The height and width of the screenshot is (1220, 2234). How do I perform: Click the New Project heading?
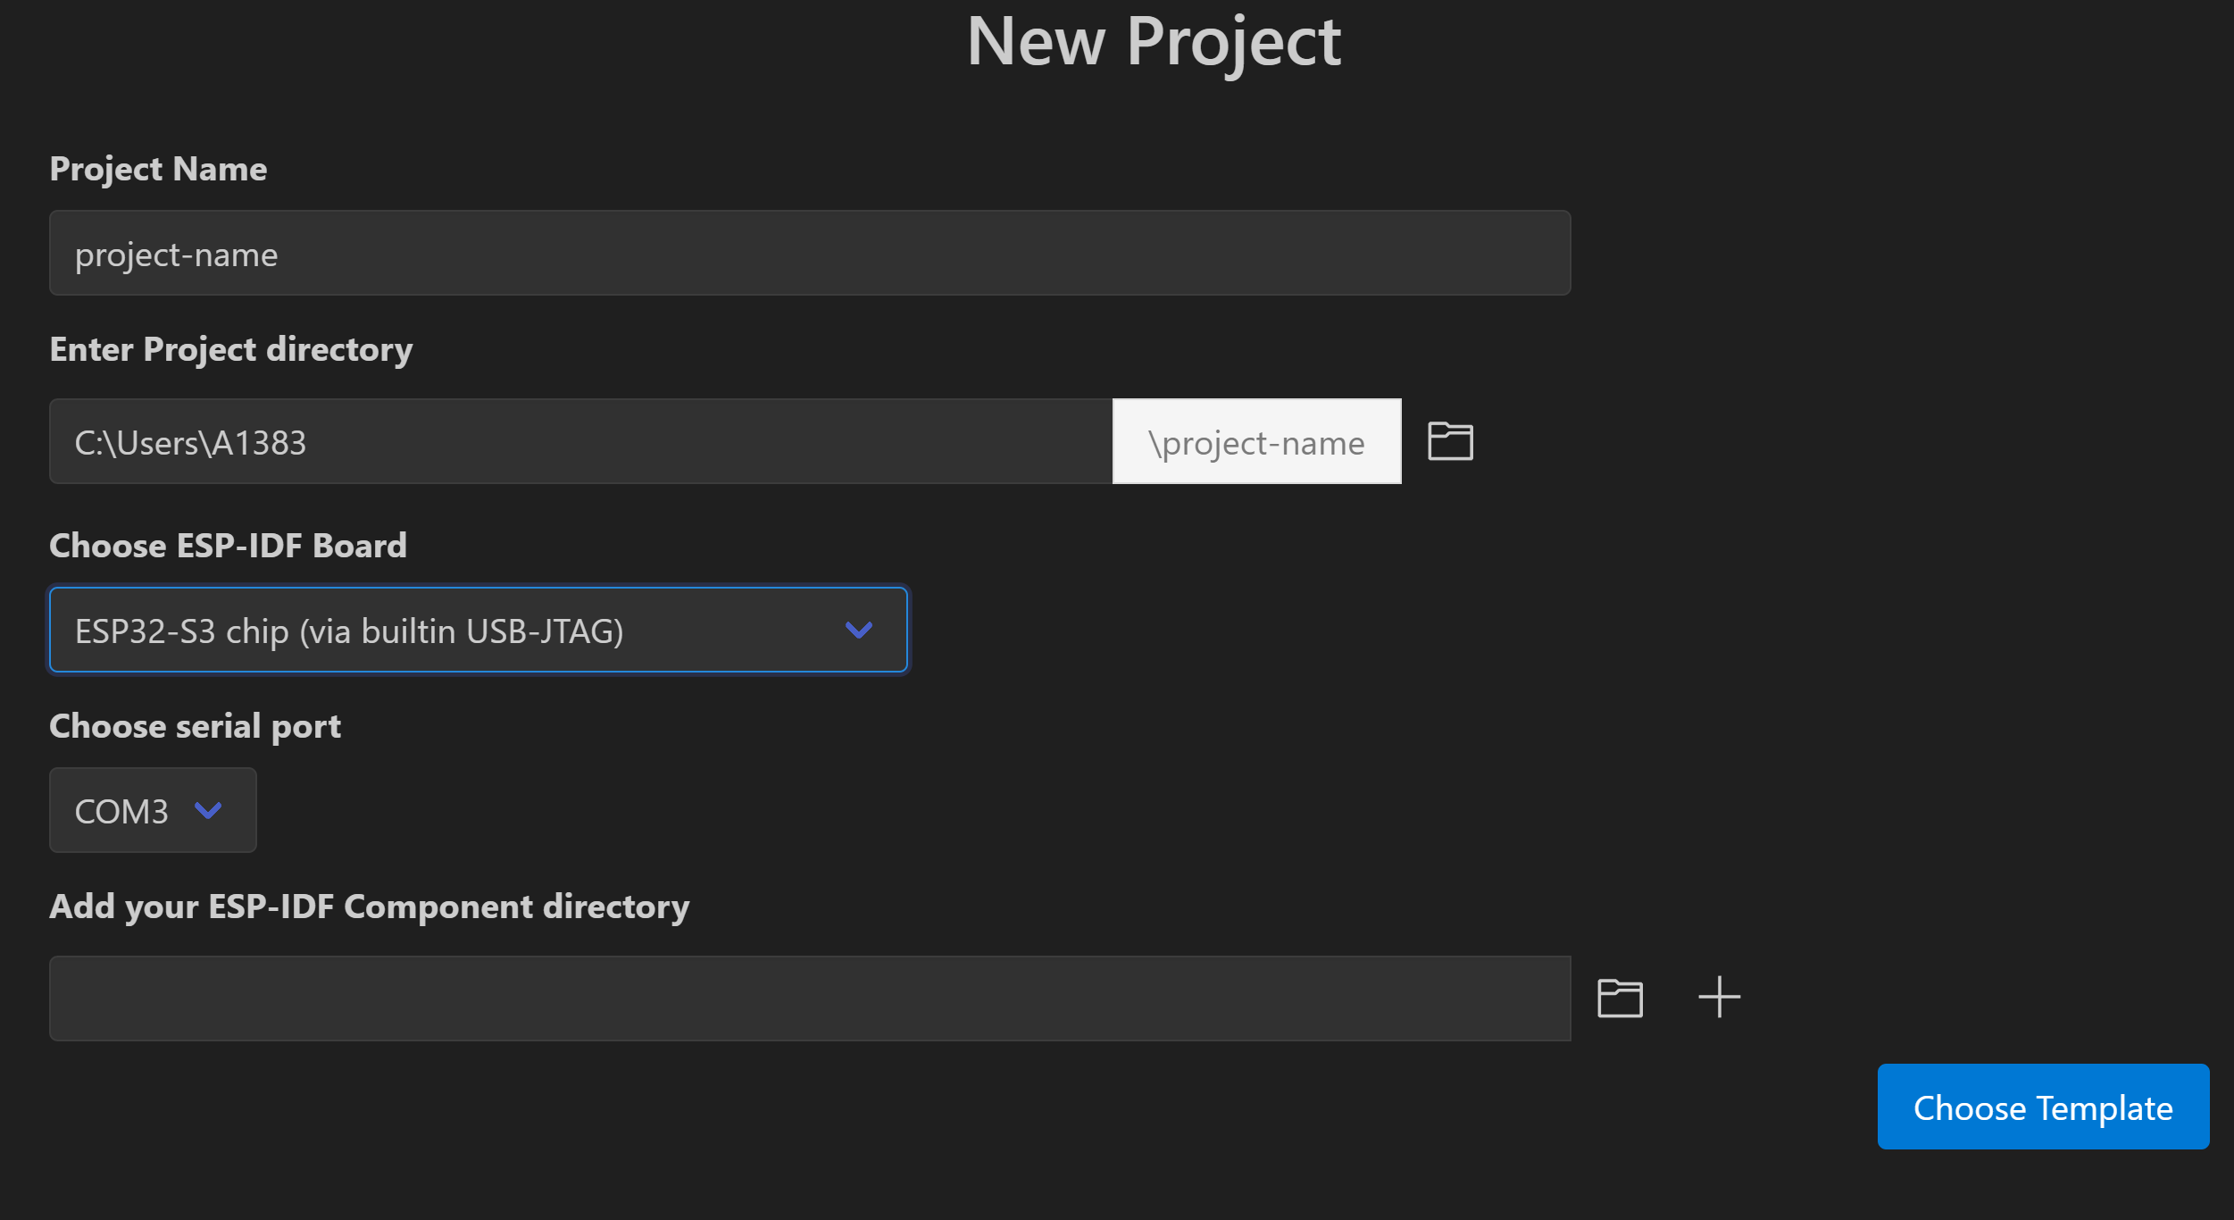click(1154, 42)
